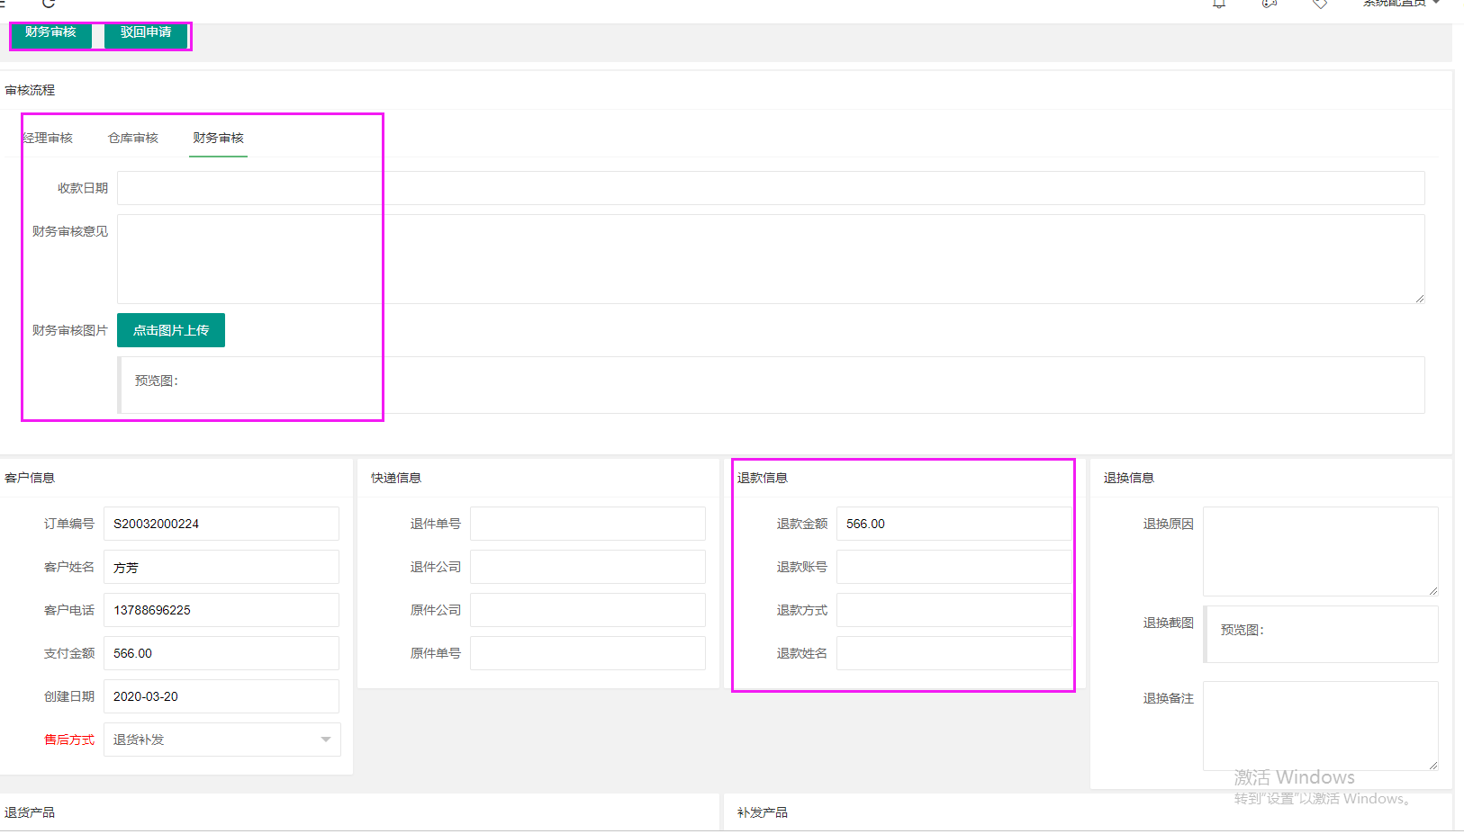Click the '退货产品' section heading

(30, 812)
